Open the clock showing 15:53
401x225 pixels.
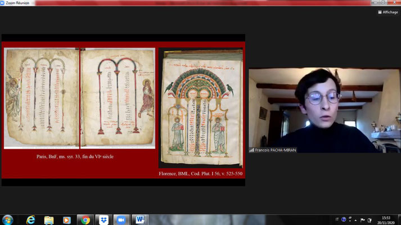[386, 220]
